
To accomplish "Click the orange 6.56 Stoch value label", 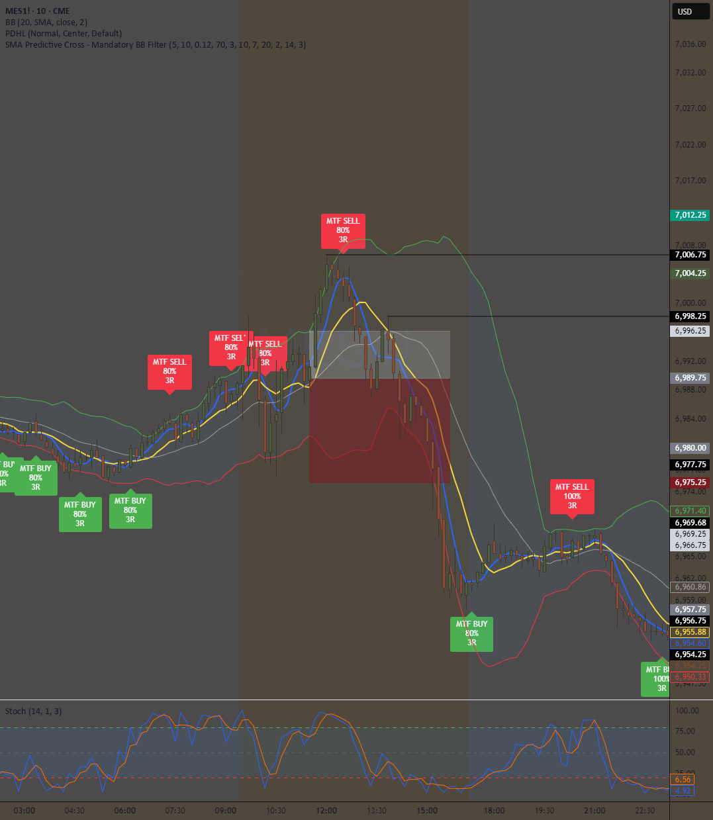I will pos(683,780).
